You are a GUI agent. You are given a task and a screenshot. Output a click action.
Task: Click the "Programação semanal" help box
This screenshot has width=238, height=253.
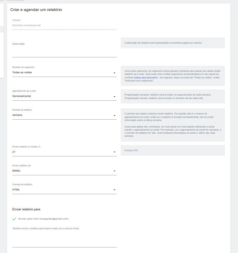tap(172, 96)
